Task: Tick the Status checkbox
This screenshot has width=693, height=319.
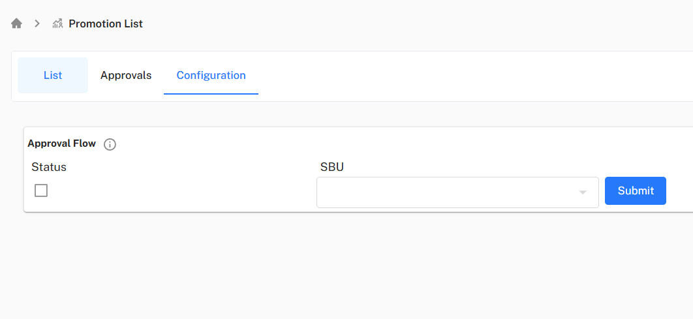Action: 41,190
